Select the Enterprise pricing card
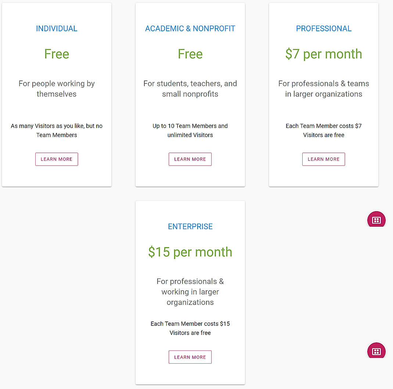 click(190, 292)
